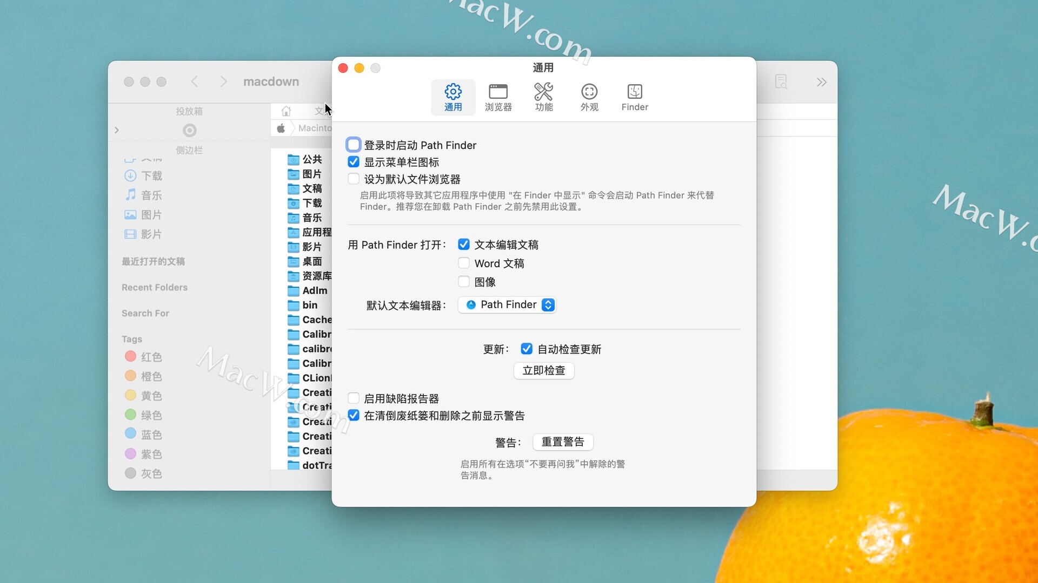Image resolution: width=1038 pixels, height=583 pixels.
Task: Open 影片 in the sidebar
Action: [143, 234]
